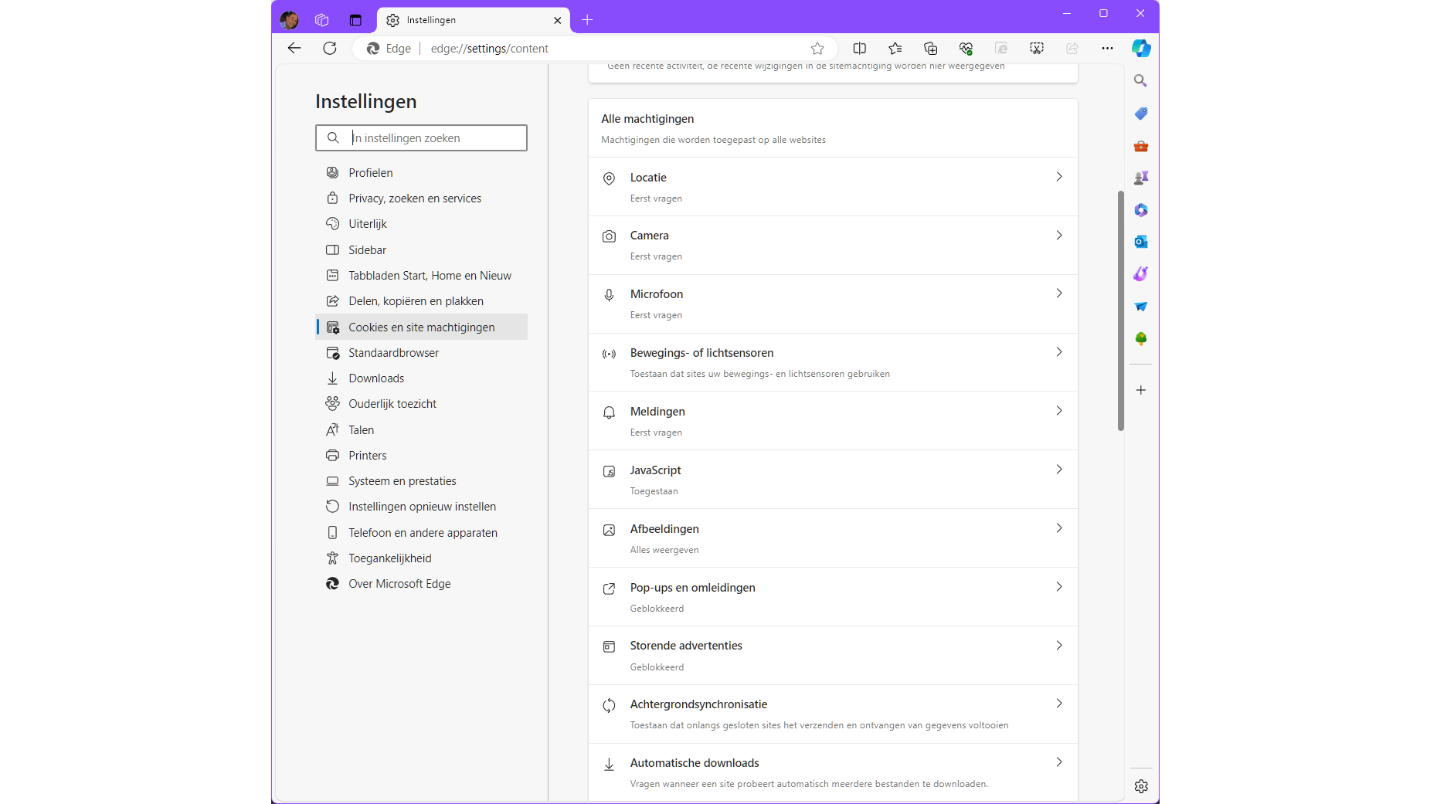
Task: Click the Copilot icon in the toolbar
Action: (x=1141, y=48)
